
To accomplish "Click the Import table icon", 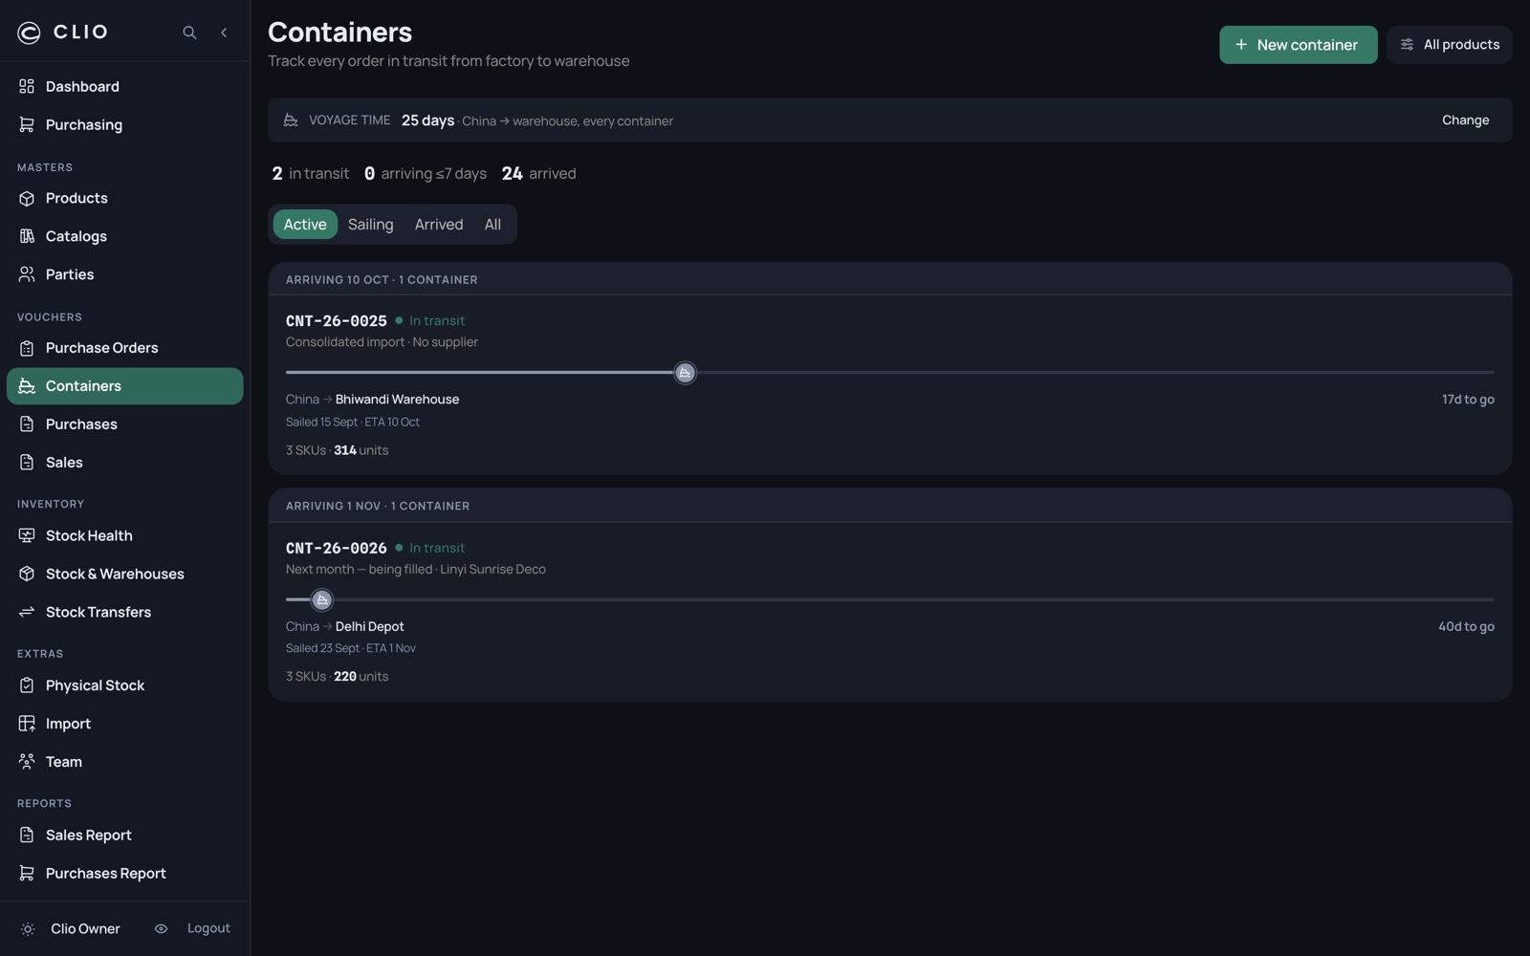I will point(27,724).
